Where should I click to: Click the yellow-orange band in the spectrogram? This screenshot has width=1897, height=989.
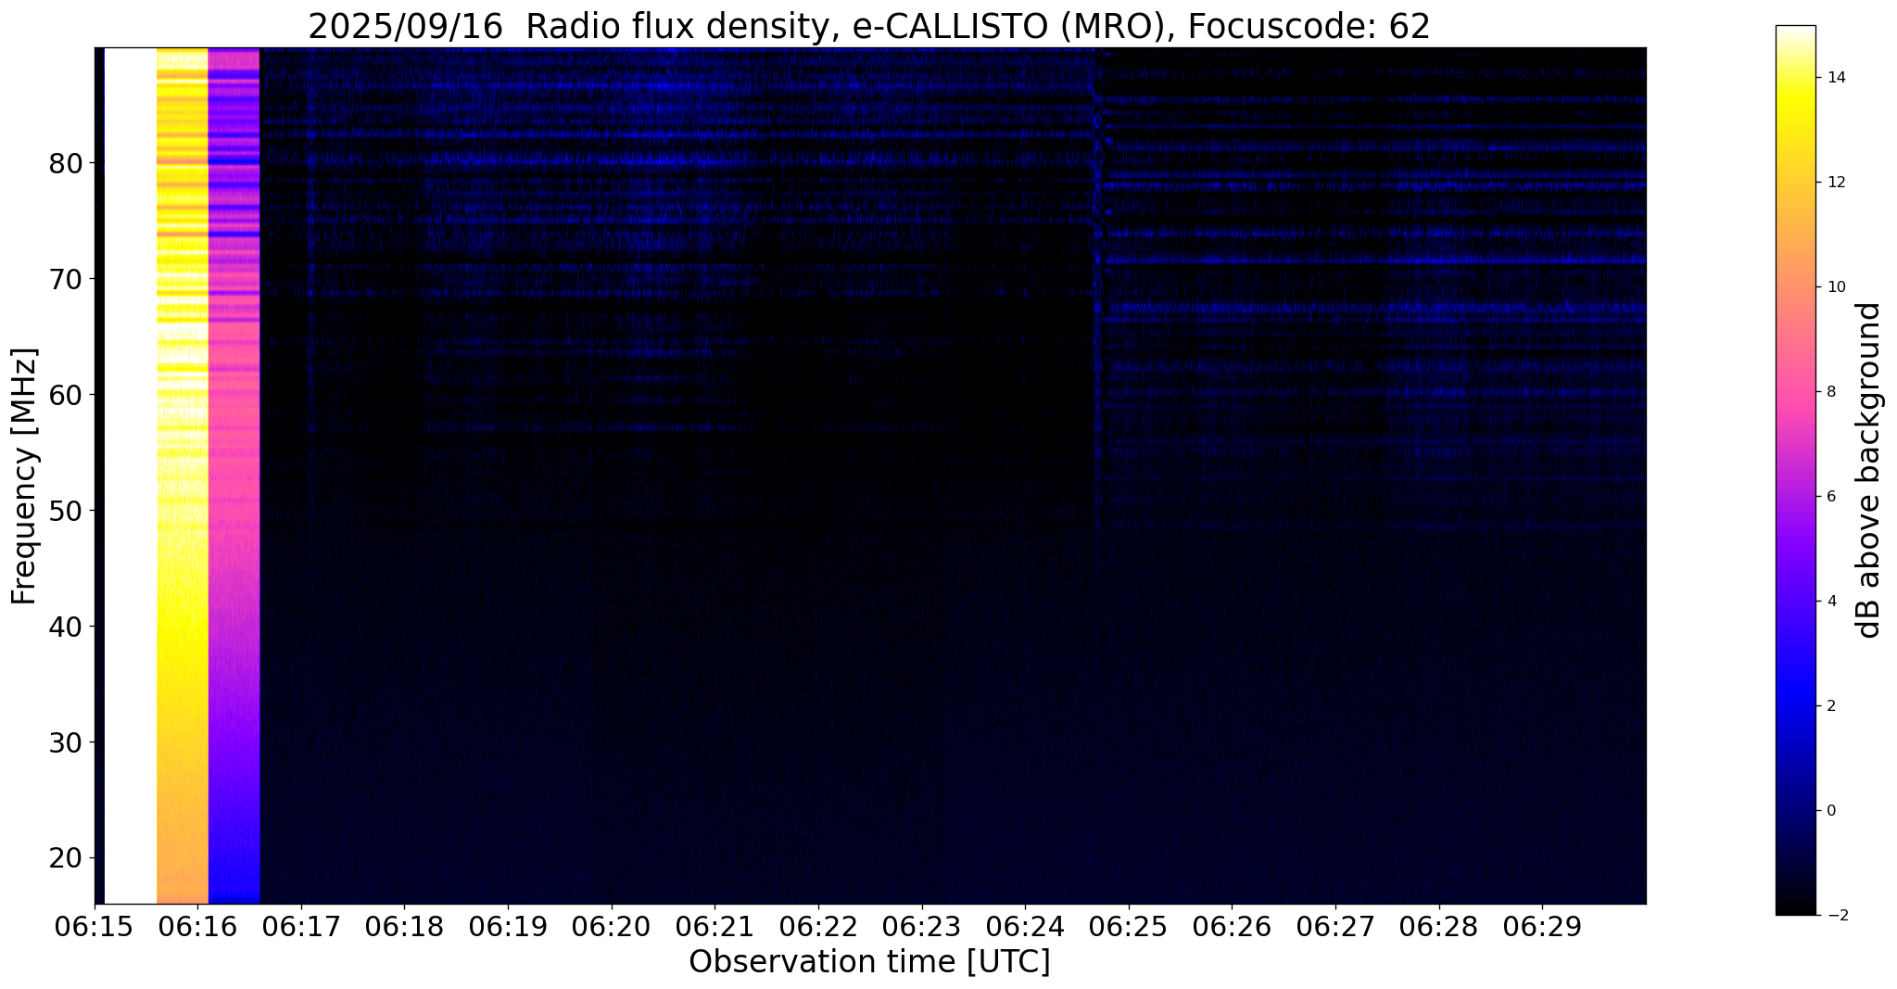tap(183, 475)
